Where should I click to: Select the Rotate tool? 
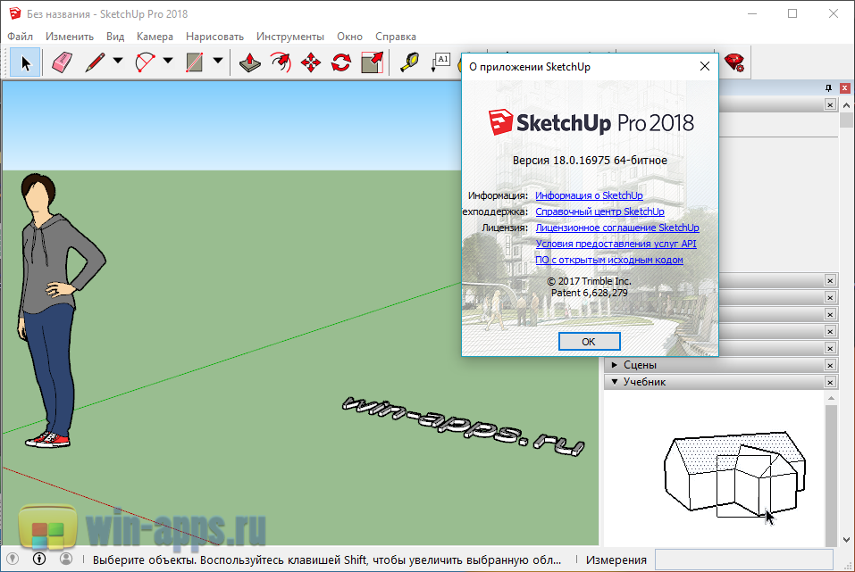[341, 62]
